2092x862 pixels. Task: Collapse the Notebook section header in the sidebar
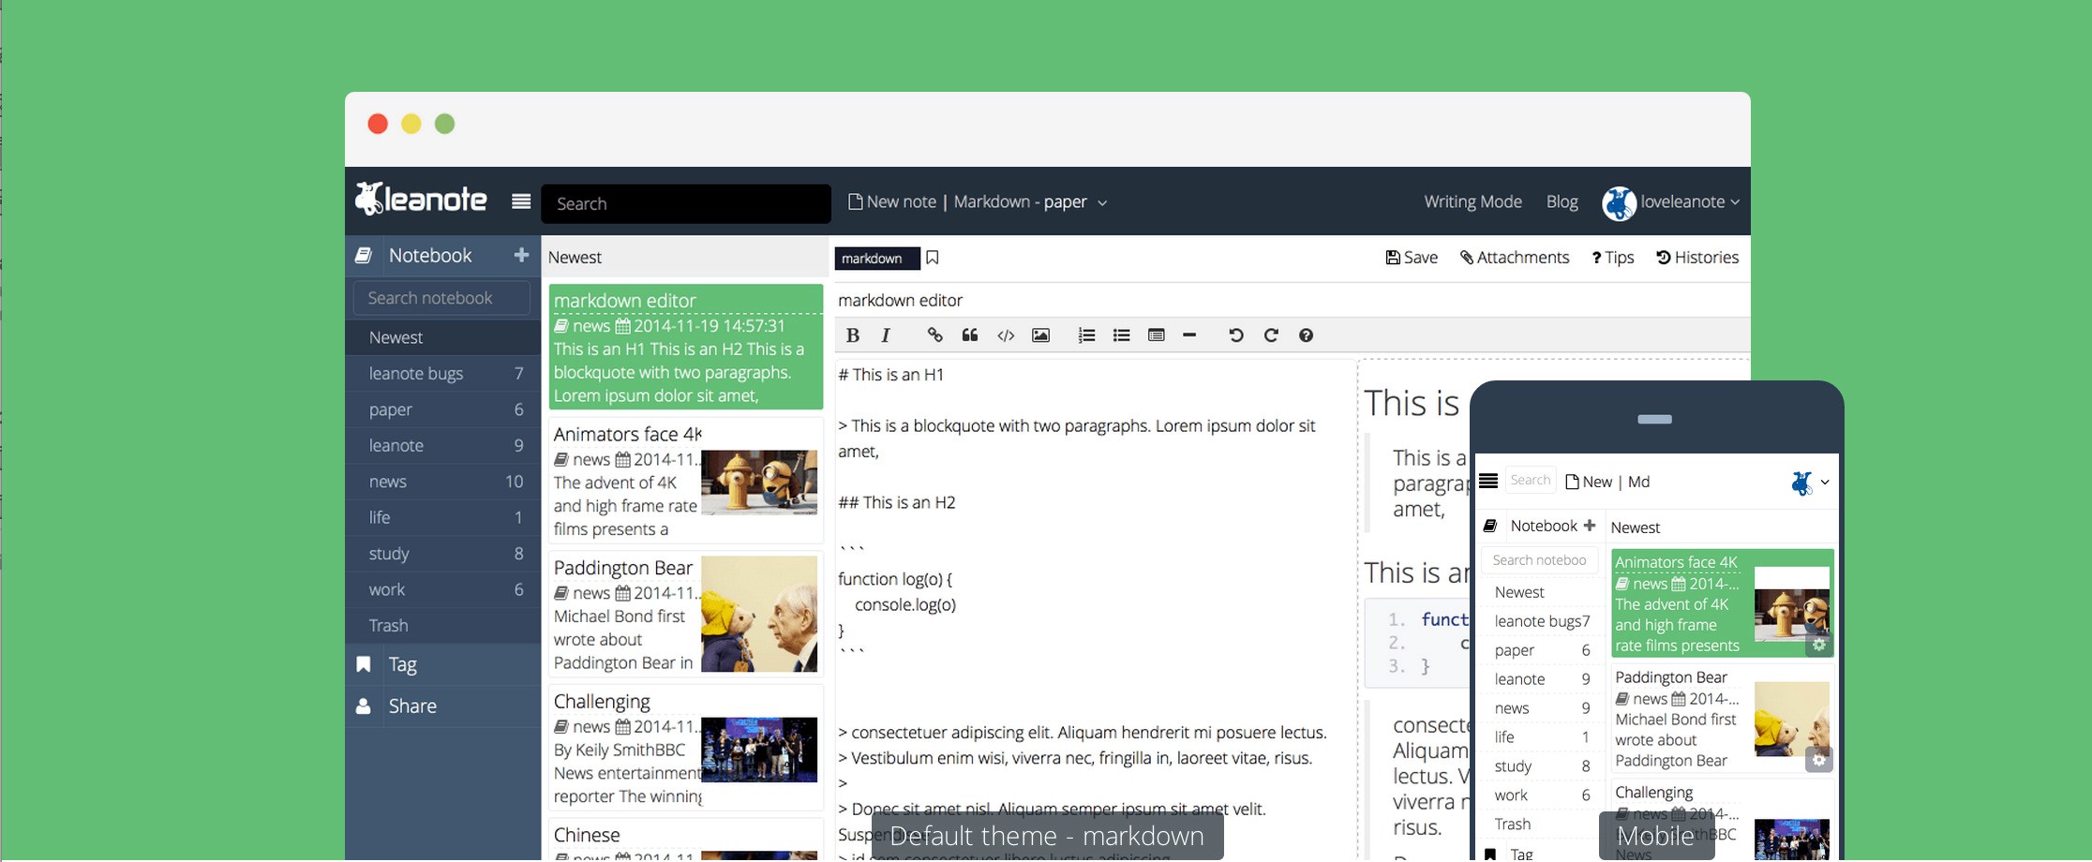[x=442, y=255]
